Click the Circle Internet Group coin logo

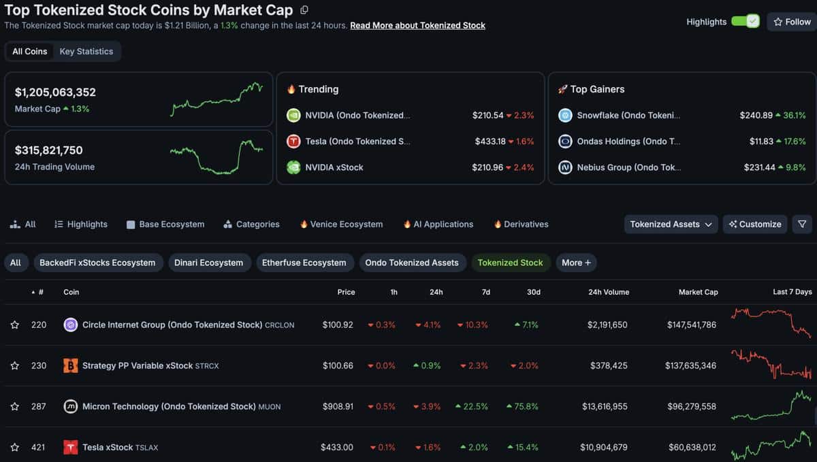pyautogui.click(x=71, y=325)
